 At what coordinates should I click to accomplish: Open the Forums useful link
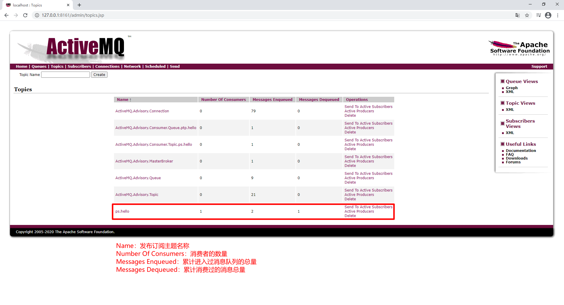click(x=513, y=162)
